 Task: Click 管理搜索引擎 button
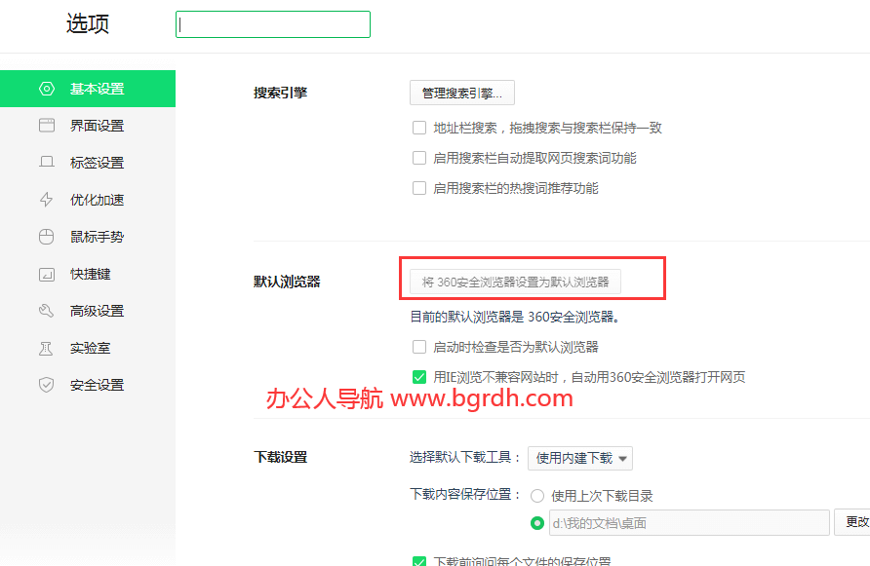(x=461, y=93)
